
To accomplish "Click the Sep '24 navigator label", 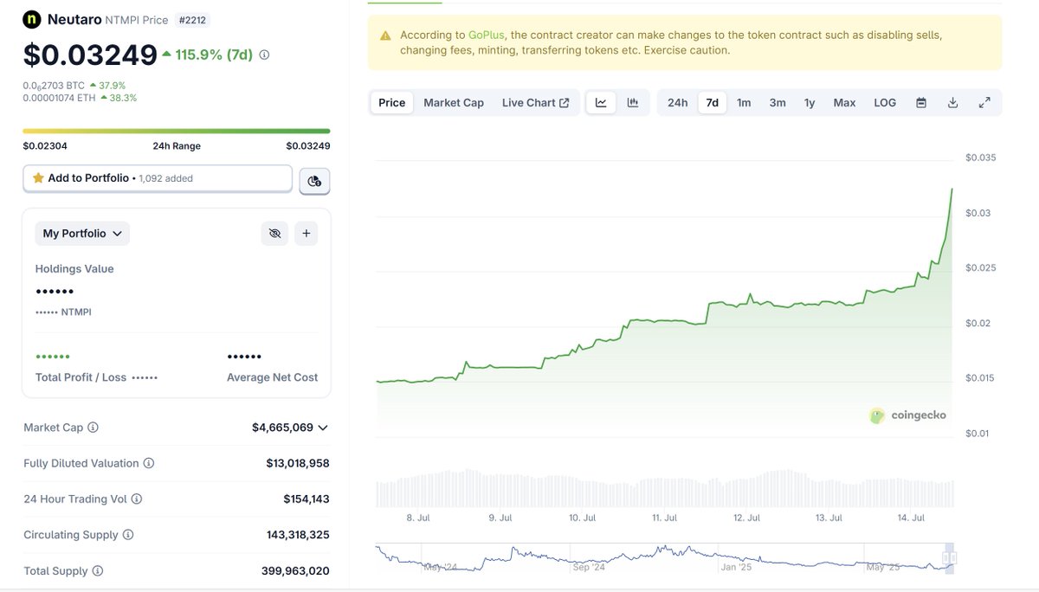I will pyautogui.click(x=588, y=568).
